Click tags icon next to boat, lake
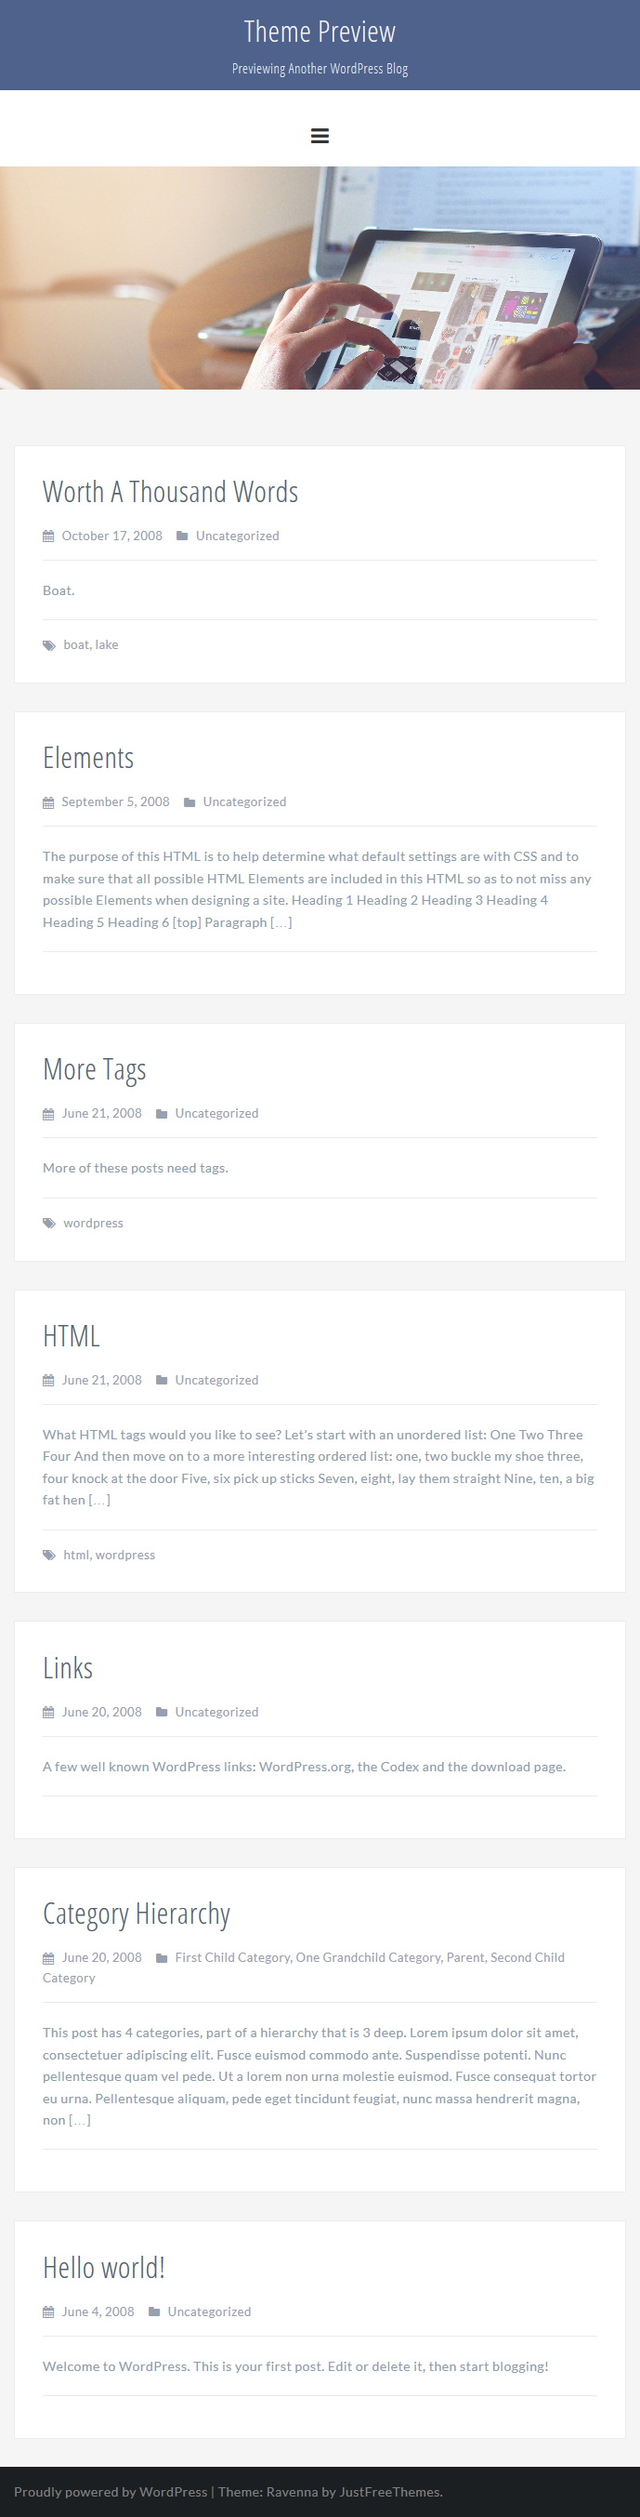The width and height of the screenshot is (640, 2517). [50, 646]
